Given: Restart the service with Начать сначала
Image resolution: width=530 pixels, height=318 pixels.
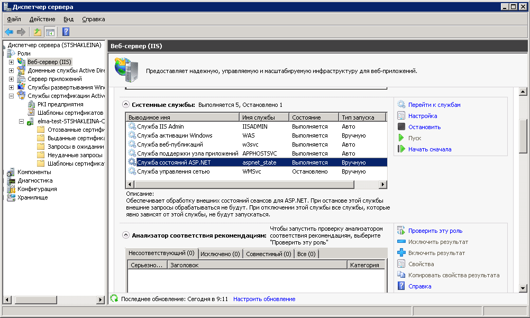Looking at the screenshot, I should (x=430, y=149).
